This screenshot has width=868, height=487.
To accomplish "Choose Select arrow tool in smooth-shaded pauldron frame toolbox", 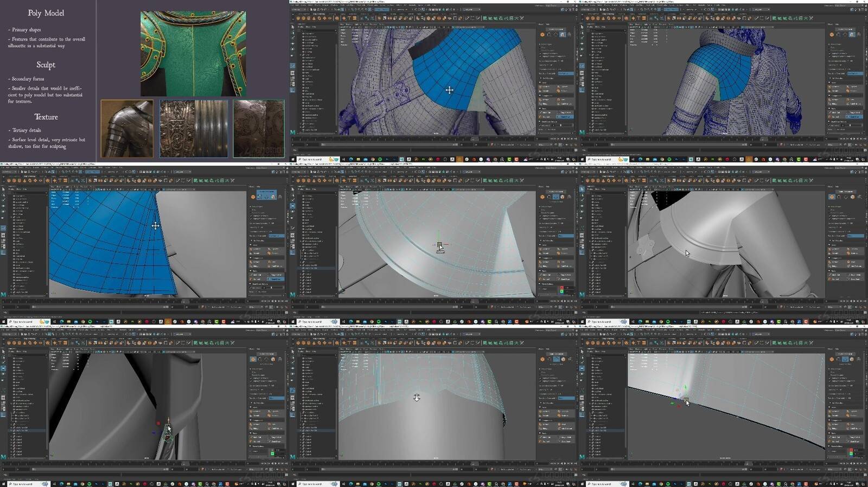I will point(582,190).
